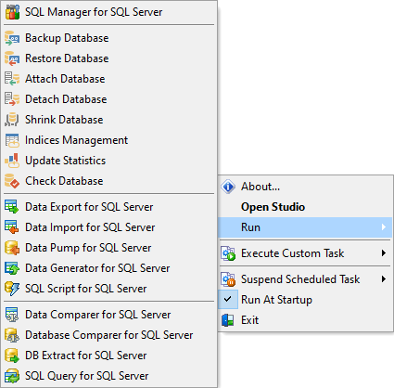Click the Execute Custom Task icon

click(228, 253)
